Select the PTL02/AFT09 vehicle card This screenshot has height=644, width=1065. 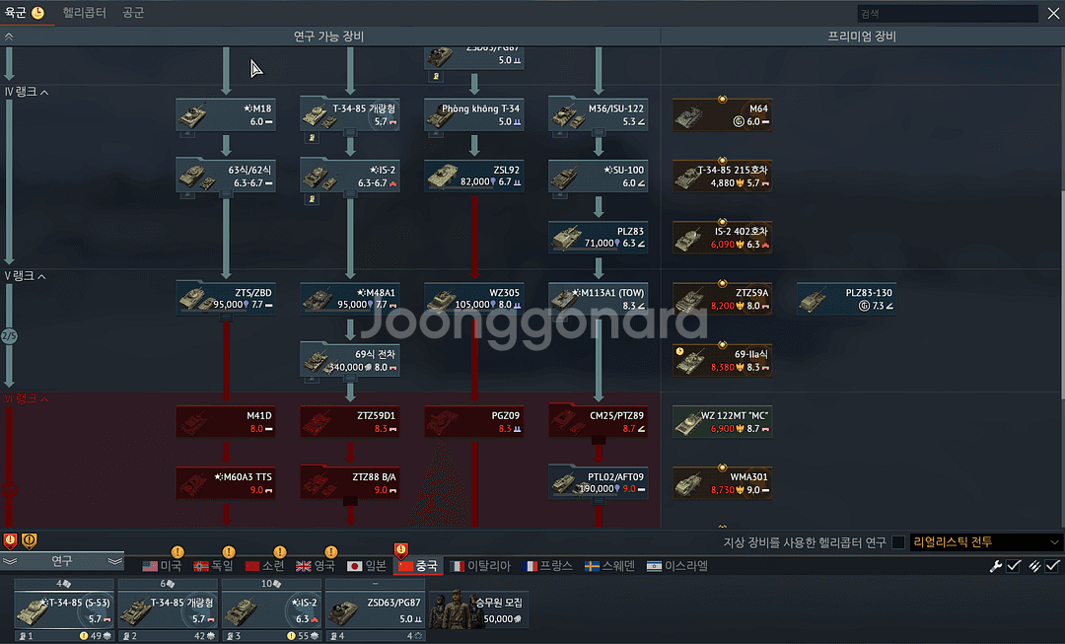pos(598,482)
